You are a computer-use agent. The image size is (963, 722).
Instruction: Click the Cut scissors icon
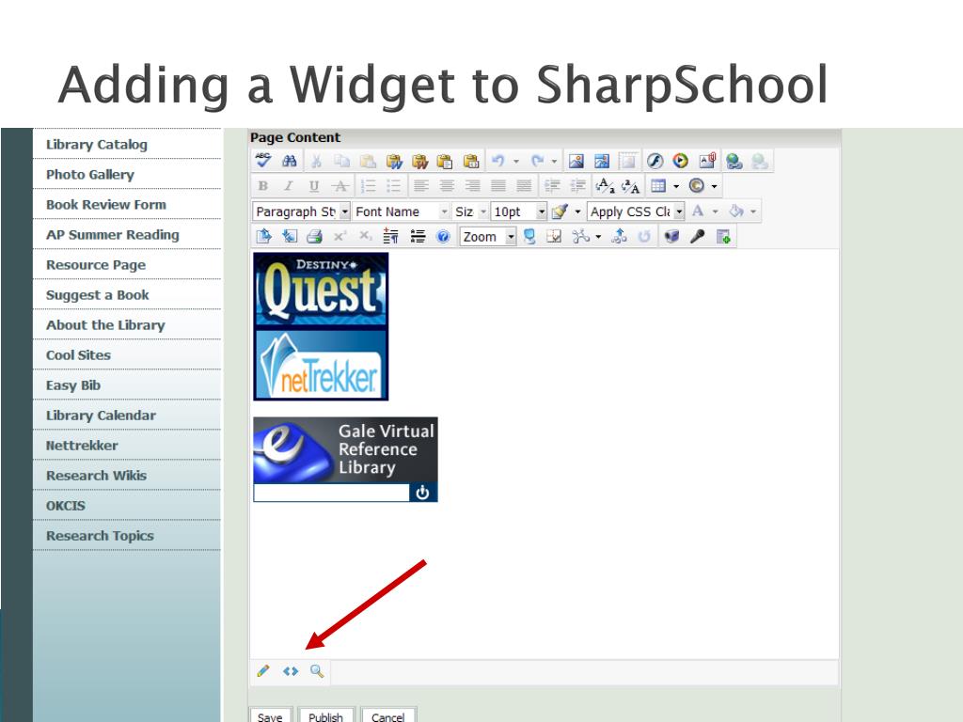pyautogui.click(x=316, y=161)
